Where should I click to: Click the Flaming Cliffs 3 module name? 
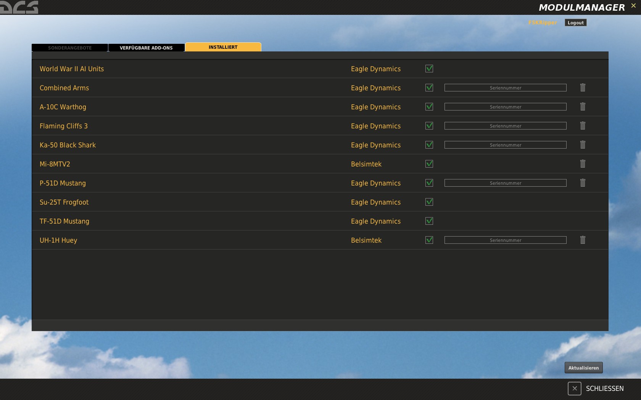click(x=64, y=126)
